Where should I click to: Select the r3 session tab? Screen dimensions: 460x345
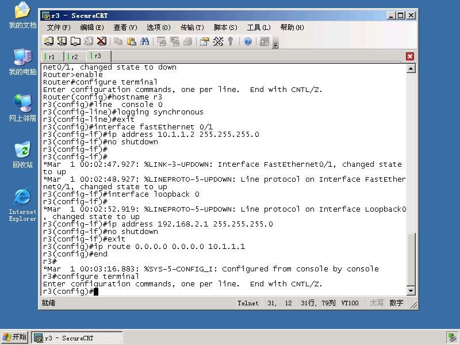[x=99, y=56]
